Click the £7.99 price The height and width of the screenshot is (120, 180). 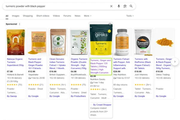[x=10, y=71]
